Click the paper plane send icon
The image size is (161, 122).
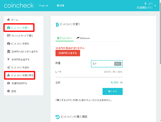[x=9, y=67]
